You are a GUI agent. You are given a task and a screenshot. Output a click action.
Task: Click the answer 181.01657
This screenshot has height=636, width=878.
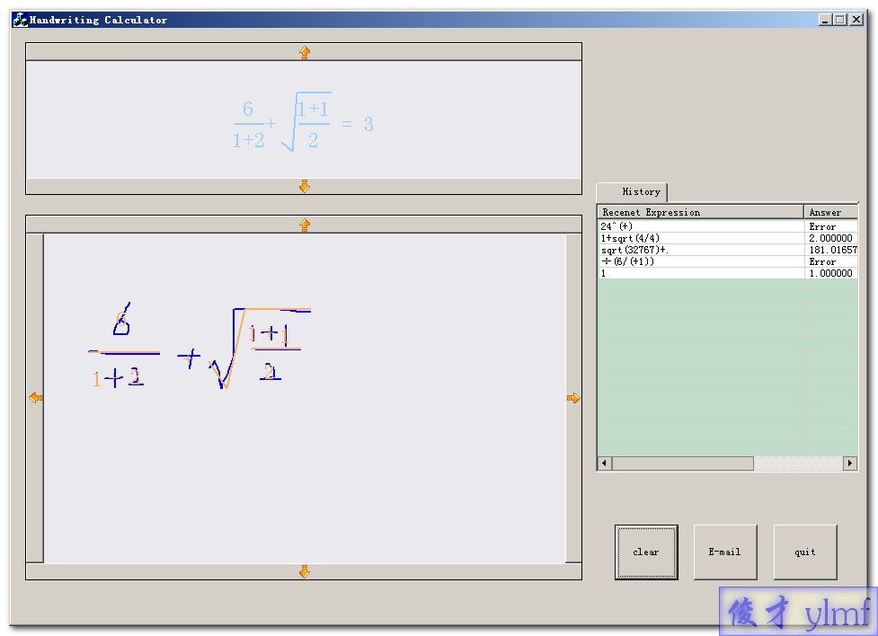pos(833,250)
